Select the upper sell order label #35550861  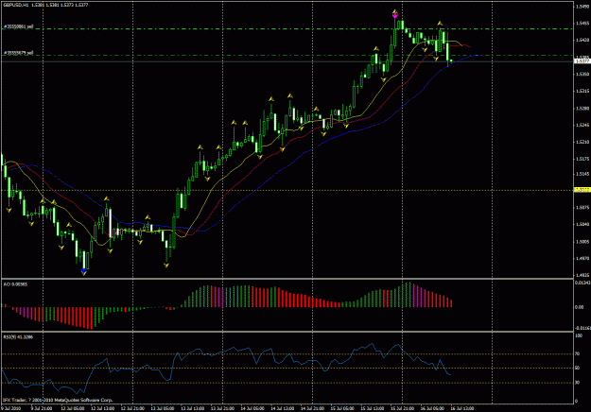[x=19, y=26]
